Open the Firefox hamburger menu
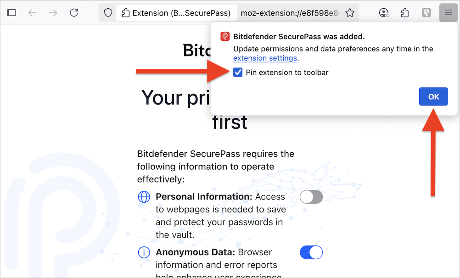460x278 pixels. [448, 12]
